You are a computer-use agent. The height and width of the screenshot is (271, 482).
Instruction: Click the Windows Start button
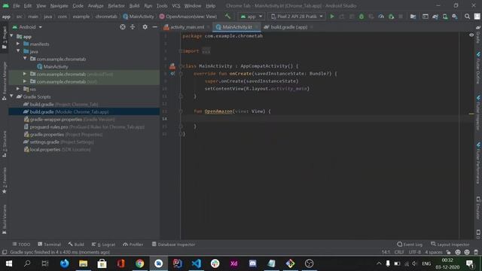pyautogui.click(x=9, y=263)
